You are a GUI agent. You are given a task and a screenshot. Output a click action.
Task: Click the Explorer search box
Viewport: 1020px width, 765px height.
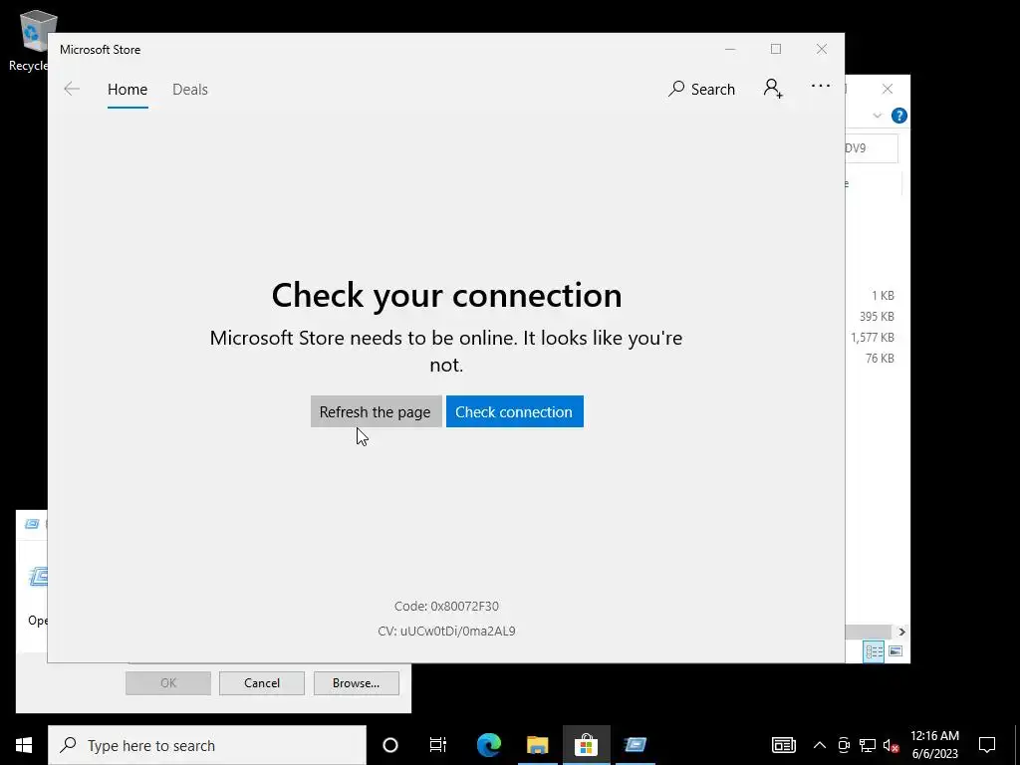(872, 148)
